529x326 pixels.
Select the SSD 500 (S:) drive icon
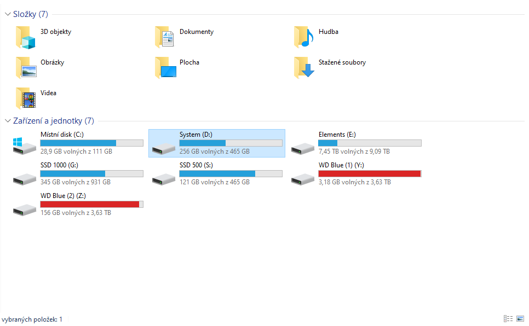[x=164, y=179]
